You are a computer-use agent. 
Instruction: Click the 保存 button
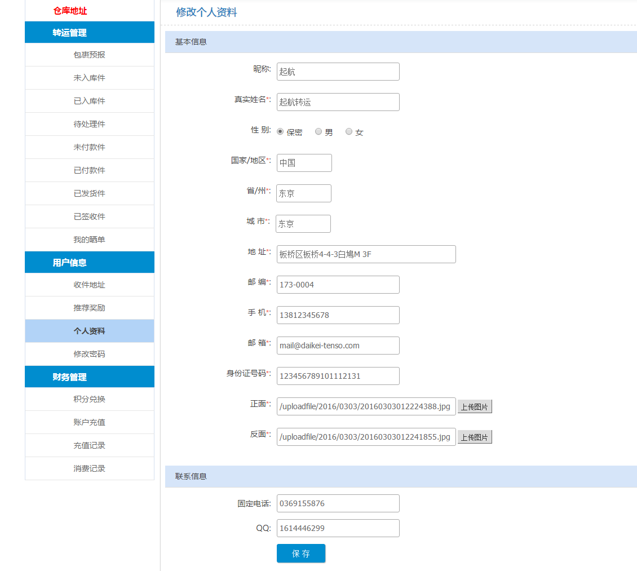tap(301, 553)
